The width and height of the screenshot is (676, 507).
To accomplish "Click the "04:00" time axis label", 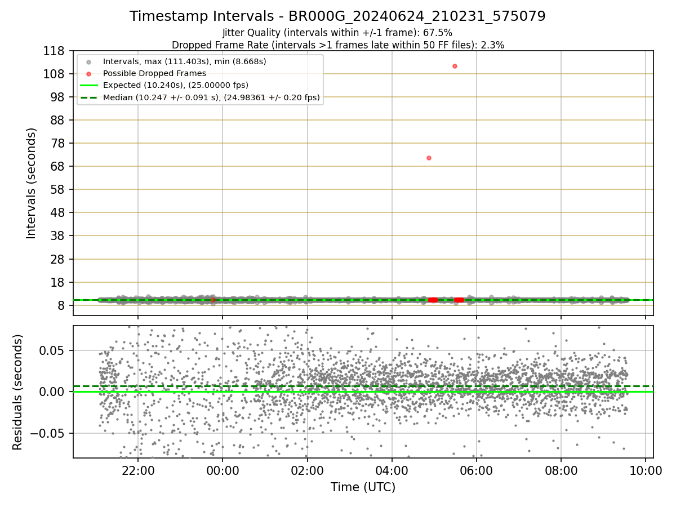I will point(392,471).
